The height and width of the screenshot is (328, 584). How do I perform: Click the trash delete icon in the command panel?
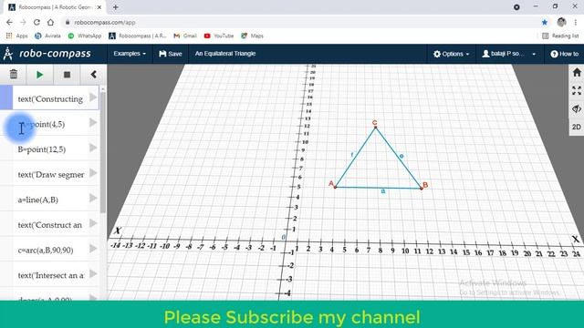(14, 75)
